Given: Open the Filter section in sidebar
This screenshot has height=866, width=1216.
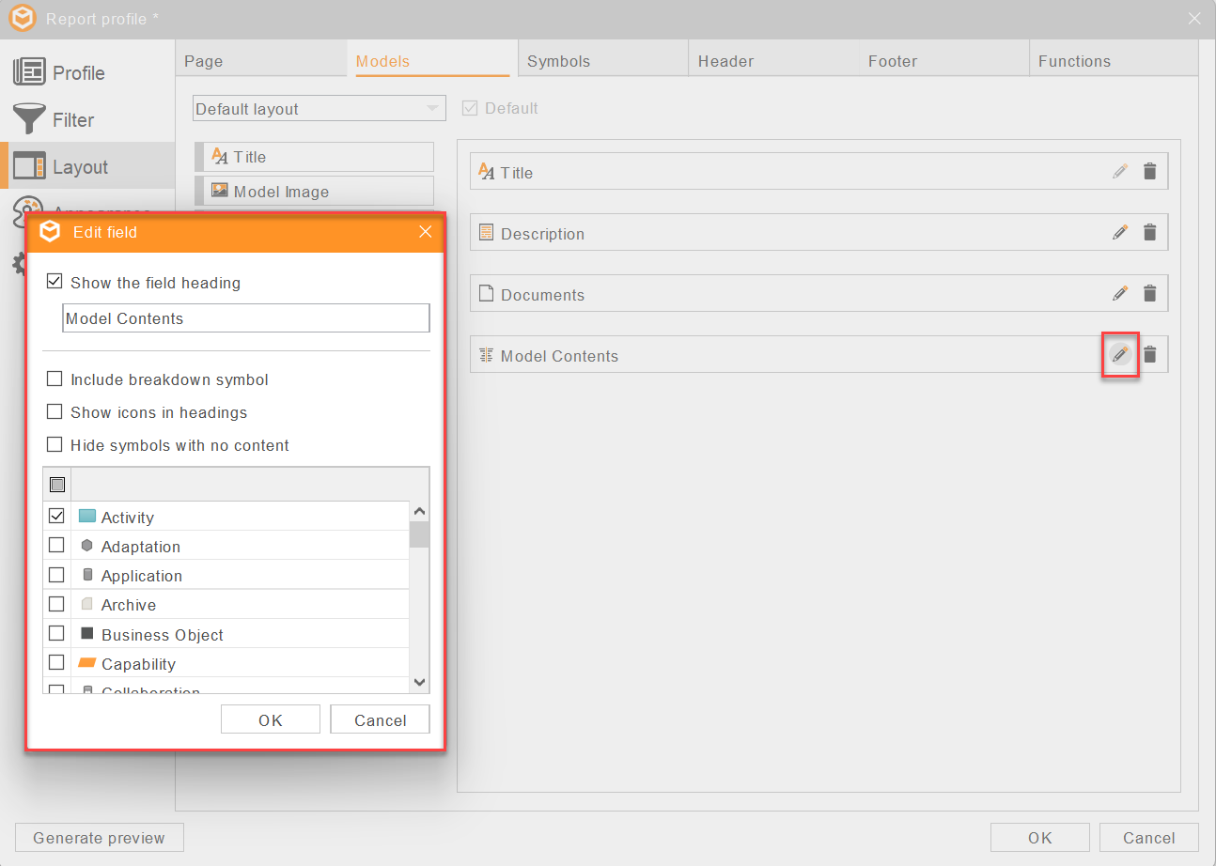Looking at the screenshot, I should point(87,119).
